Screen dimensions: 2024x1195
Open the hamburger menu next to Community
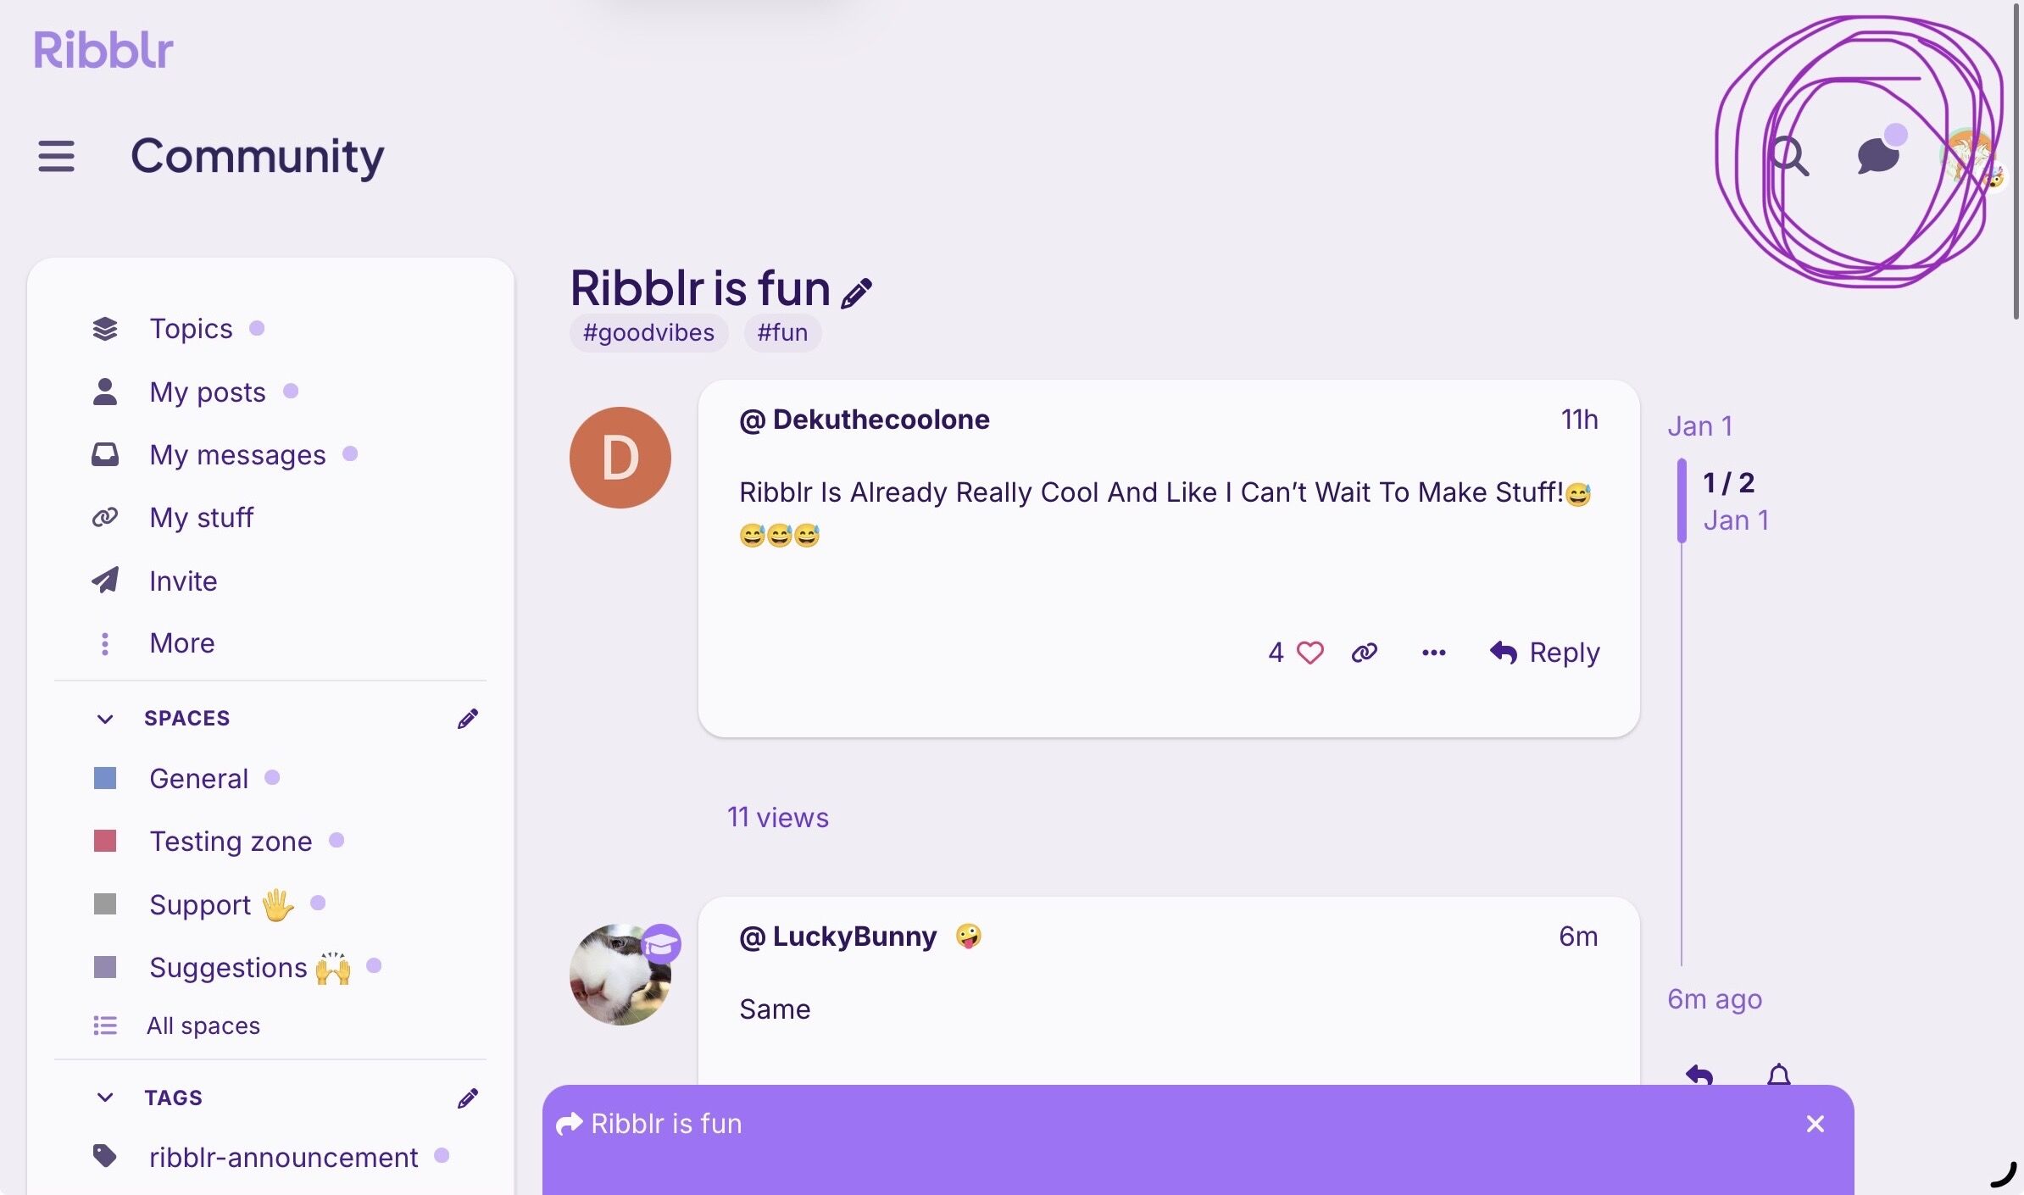[56, 156]
